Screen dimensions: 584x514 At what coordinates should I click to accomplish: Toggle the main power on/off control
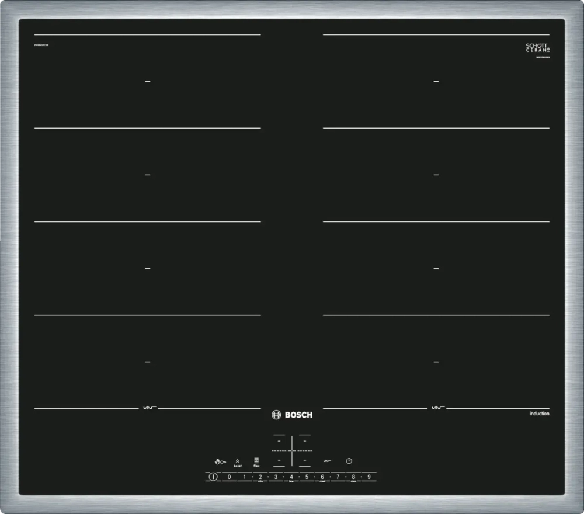pyautogui.click(x=213, y=476)
